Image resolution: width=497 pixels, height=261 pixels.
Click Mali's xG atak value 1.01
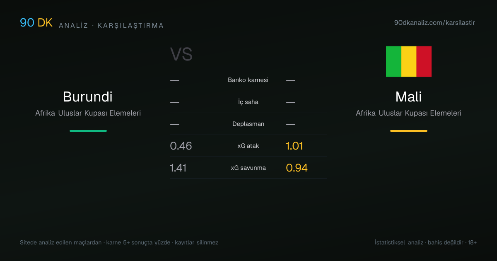(x=294, y=146)
